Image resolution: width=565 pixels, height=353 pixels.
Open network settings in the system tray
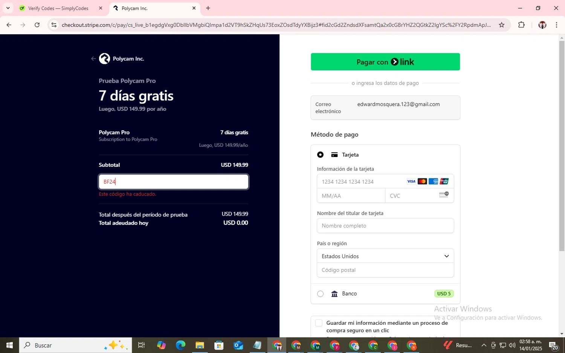pos(502,345)
